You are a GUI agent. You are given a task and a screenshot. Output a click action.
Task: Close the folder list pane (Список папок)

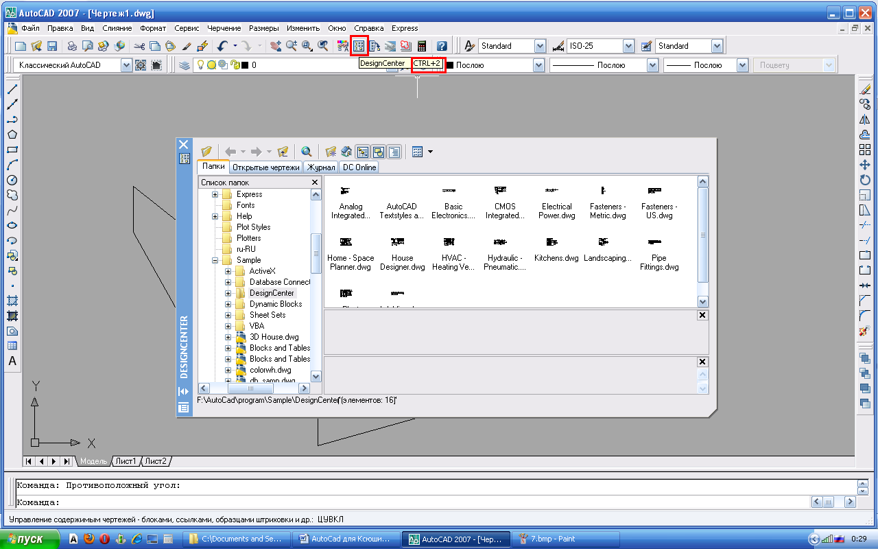point(315,183)
